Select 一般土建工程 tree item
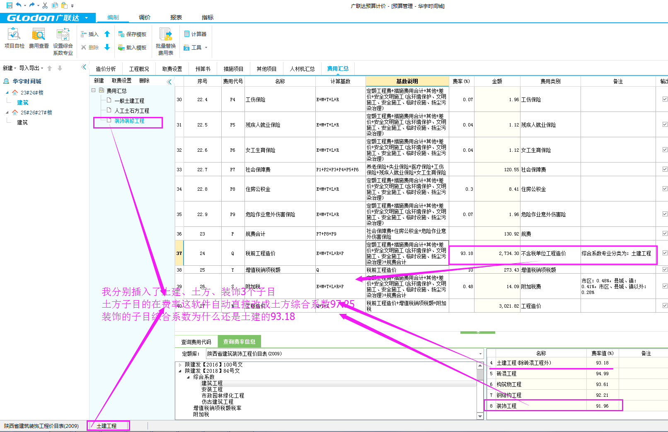Viewport: 668px width, 432px height. click(129, 101)
